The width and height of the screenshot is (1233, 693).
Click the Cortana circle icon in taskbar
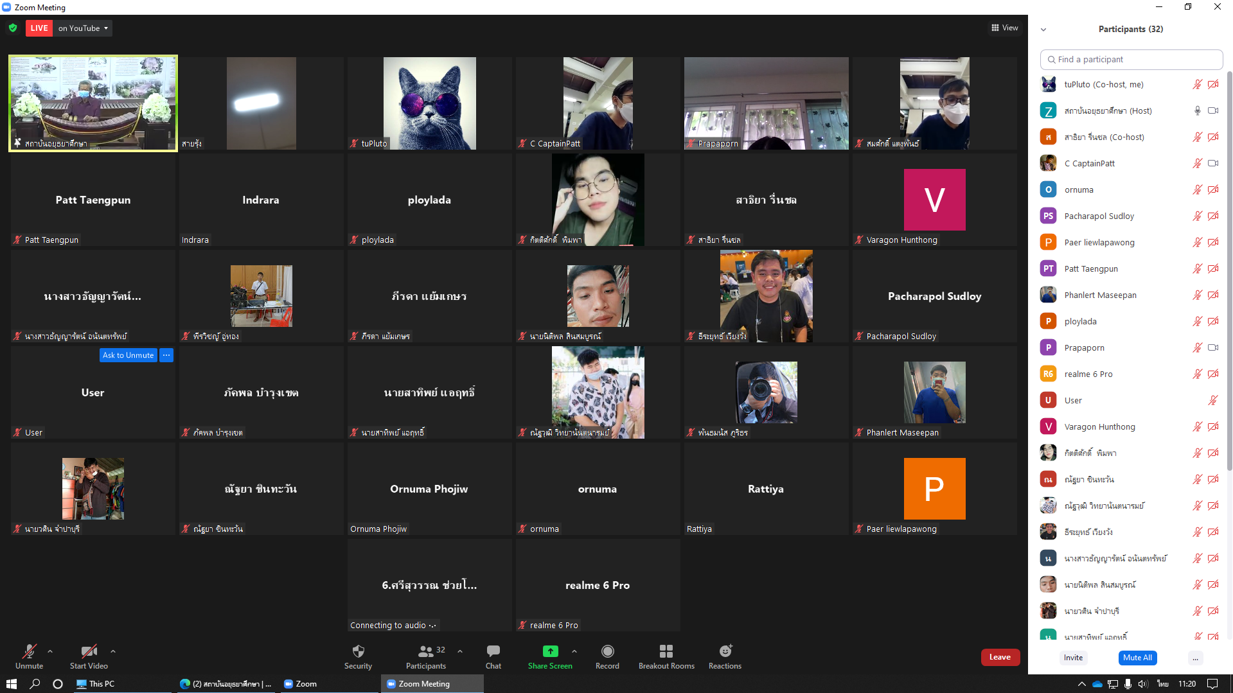[x=58, y=684]
